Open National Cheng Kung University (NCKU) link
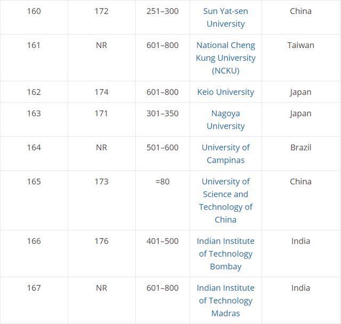 point(225,58)
